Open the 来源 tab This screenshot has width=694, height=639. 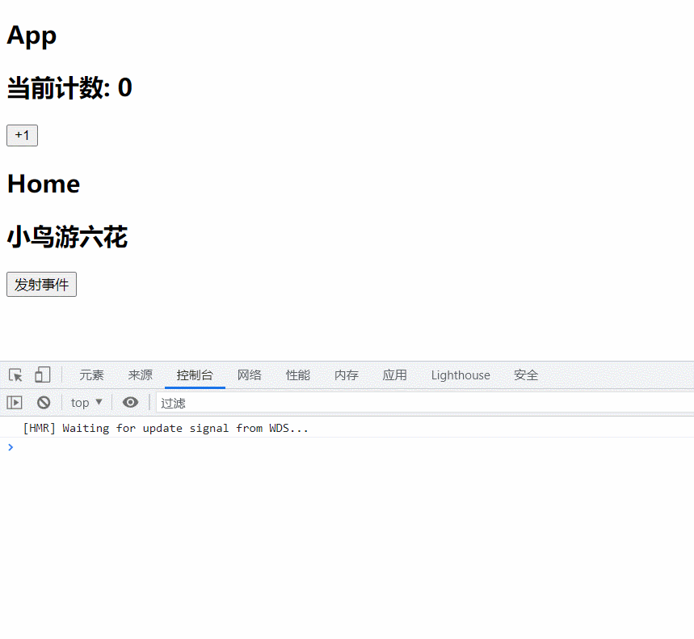point(140,375)
